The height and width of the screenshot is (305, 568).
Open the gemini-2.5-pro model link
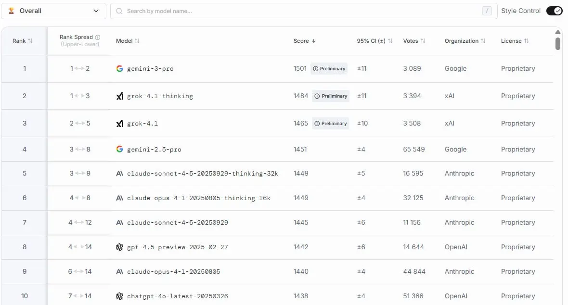point(154,149)
